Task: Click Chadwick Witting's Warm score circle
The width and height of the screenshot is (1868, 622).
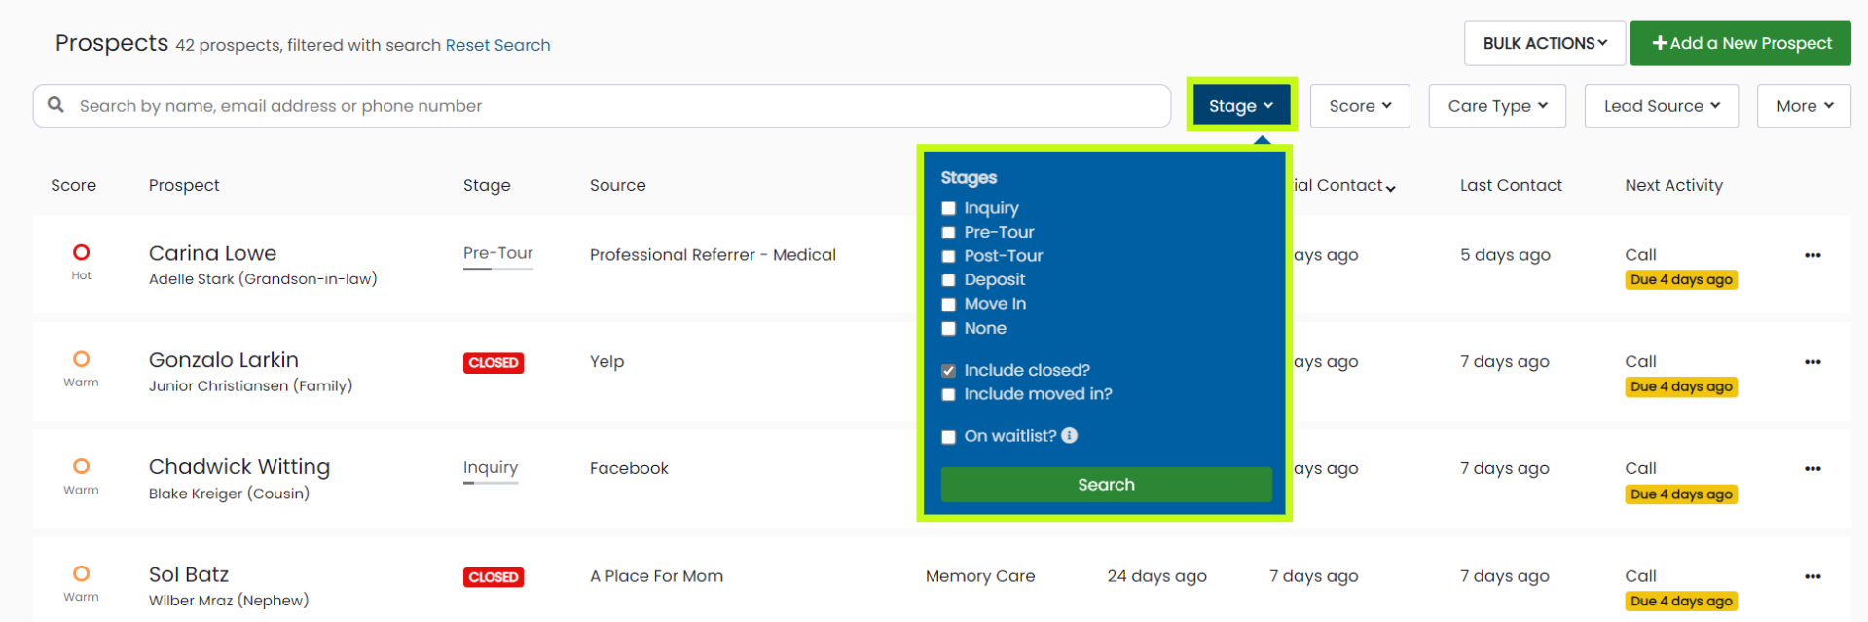Action: click(x=82, y=466)
